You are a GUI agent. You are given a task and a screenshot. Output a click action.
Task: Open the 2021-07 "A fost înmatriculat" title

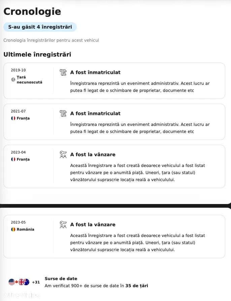pos(95,113)
